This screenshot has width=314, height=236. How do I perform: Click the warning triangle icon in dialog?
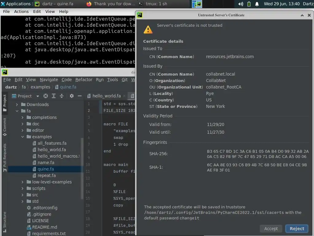point(148,30)
